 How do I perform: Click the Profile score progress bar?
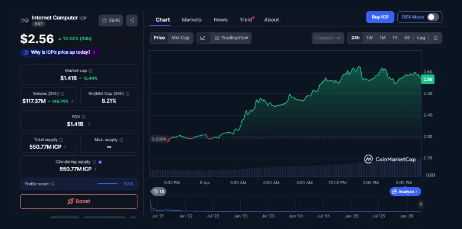pyautogui.click(x=109, y=184)
